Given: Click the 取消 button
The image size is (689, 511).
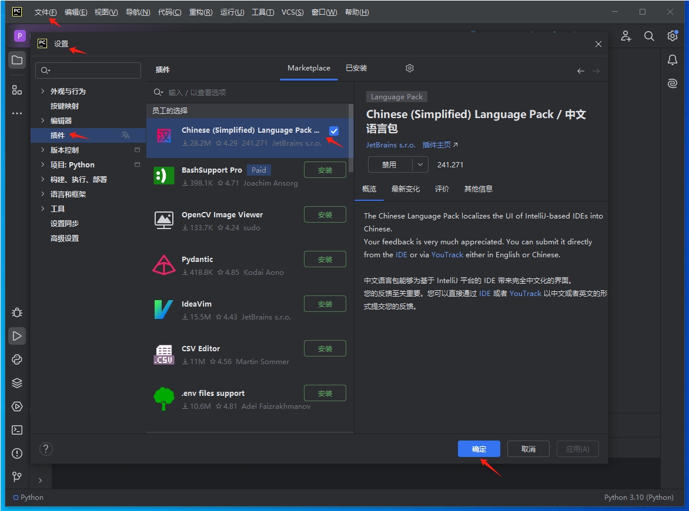Looking at the screenshot, I should click(528, 449).
